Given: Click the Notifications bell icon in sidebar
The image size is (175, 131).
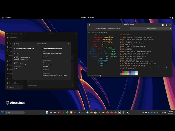Looking at the screenshot, I should [x=8, y=47].
